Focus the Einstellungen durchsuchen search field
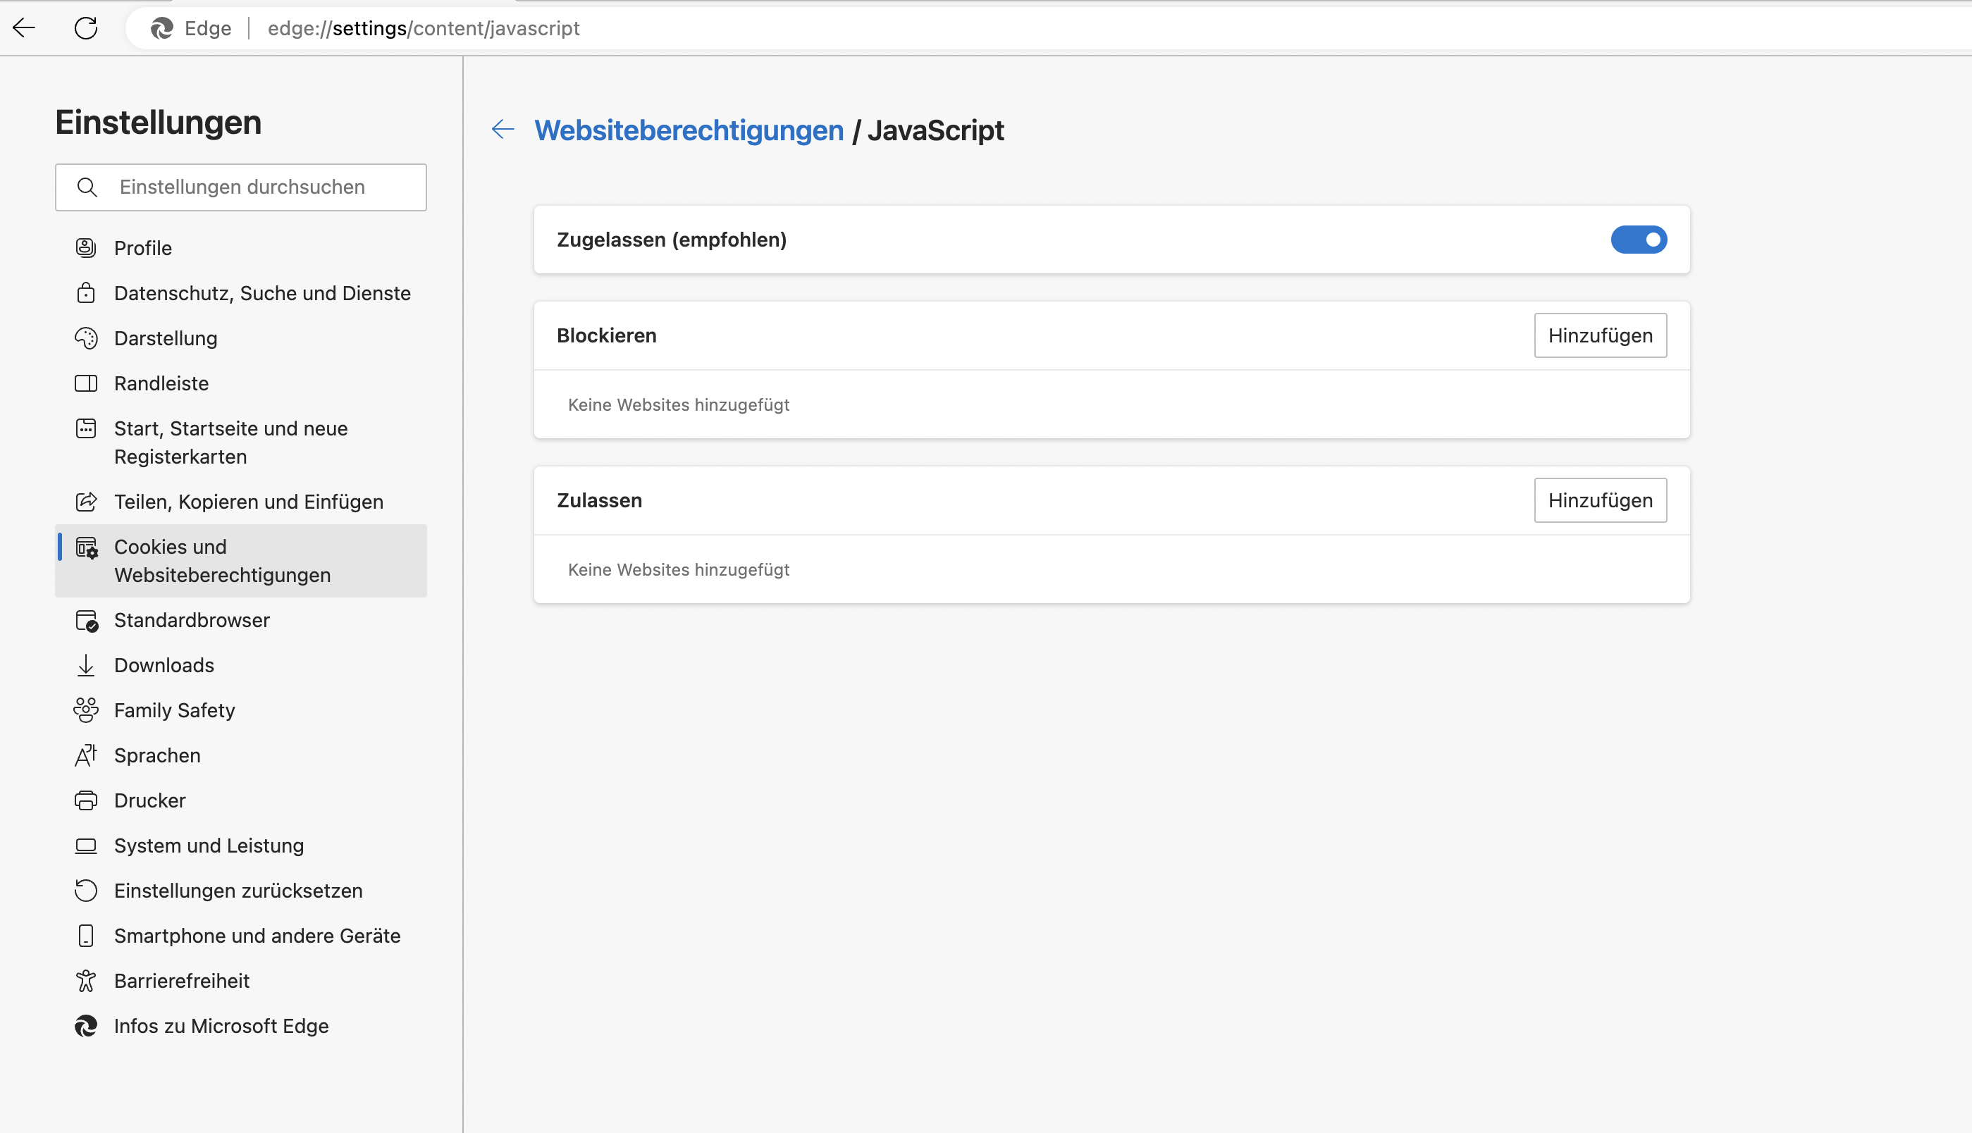The height and width of the screenshot is (1133, 1972). (240, 187)
